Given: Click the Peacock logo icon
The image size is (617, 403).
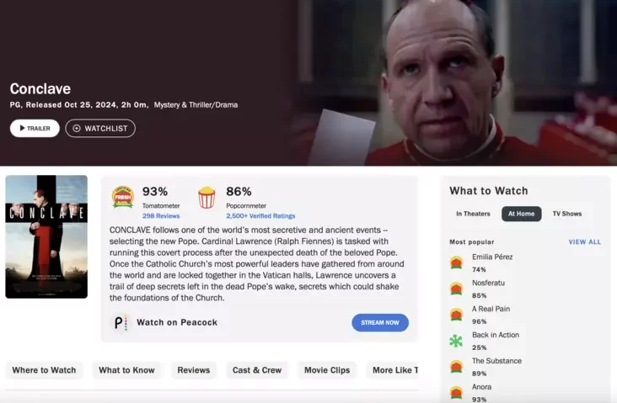Looking at the screenshot, I should (121, 323).
